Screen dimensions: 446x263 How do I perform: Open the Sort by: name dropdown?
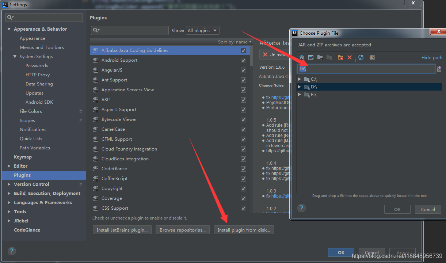coord(235,42)
